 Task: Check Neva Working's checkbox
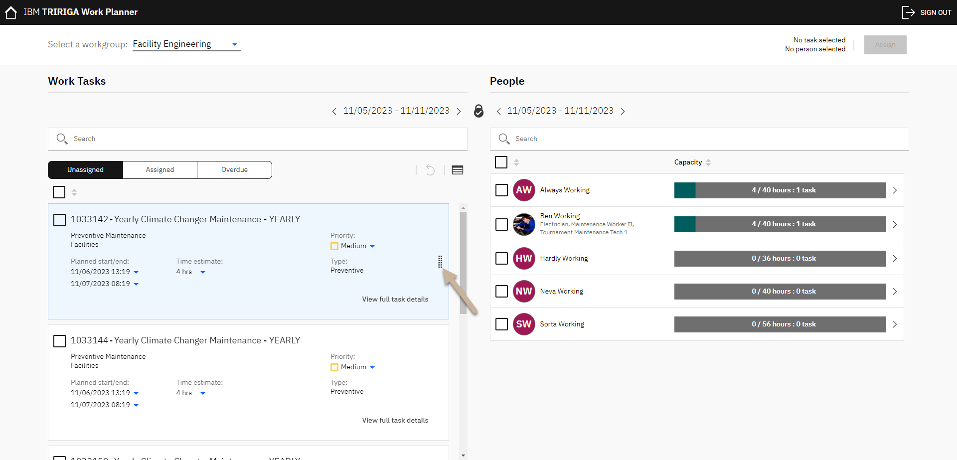[502, 291]
